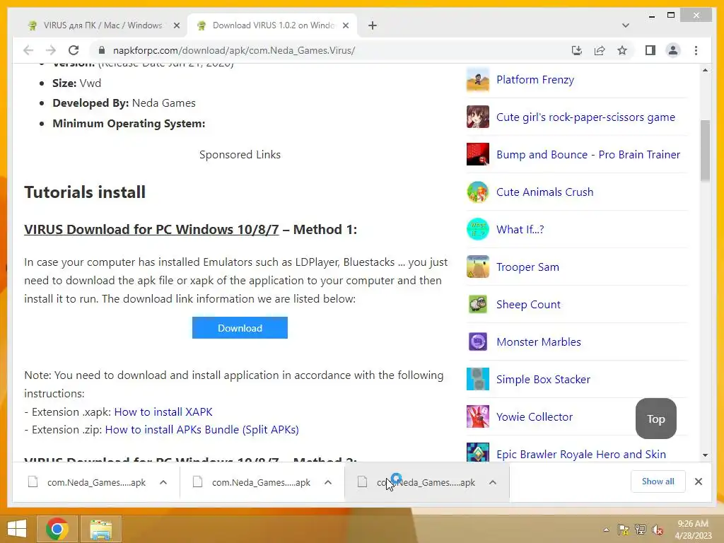Close the 'Download VIRUS 1.0.2' tab
The height and width of the screenshot is (543, 724).
[345, 26]
